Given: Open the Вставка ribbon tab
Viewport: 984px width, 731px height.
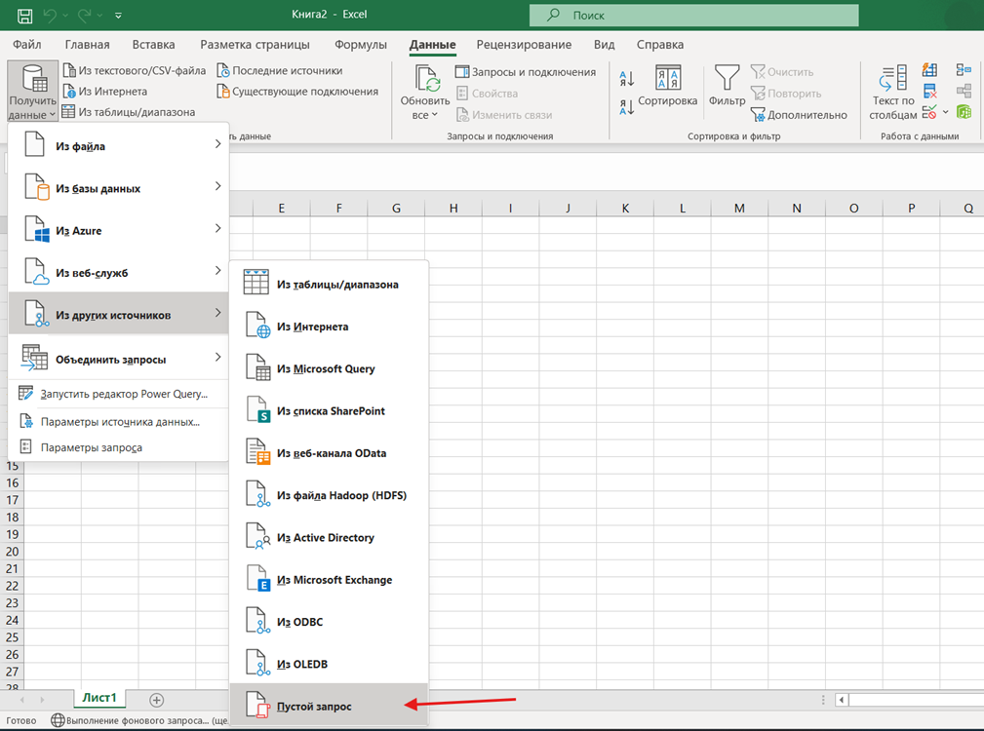Looking at the screenshot, I should pos(154,45).
